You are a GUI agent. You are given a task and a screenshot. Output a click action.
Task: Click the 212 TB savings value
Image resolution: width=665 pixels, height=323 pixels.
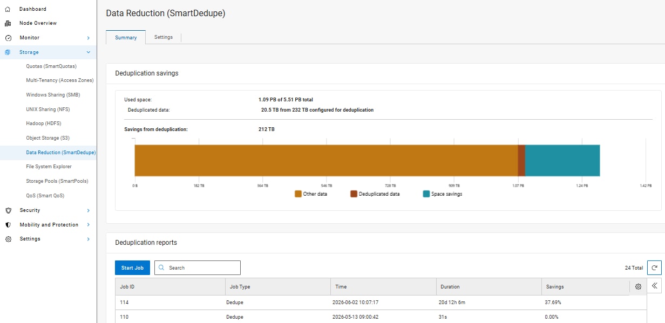(x=267, y=129)
